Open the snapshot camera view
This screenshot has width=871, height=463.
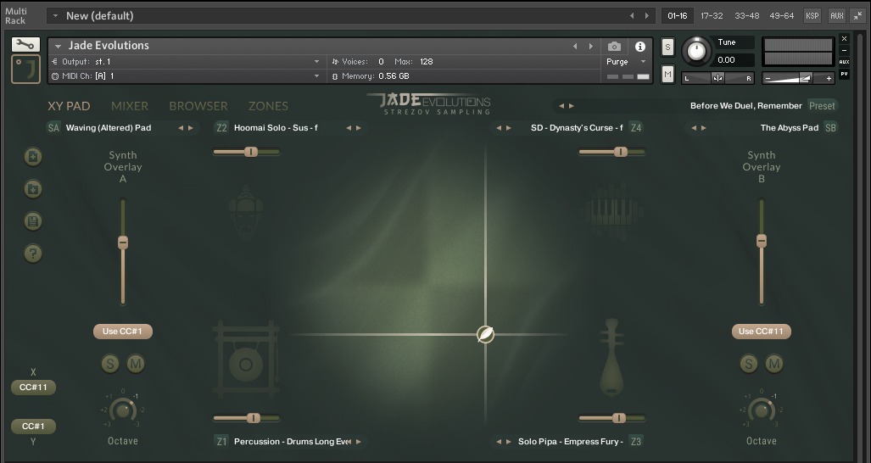coord(614,47)
